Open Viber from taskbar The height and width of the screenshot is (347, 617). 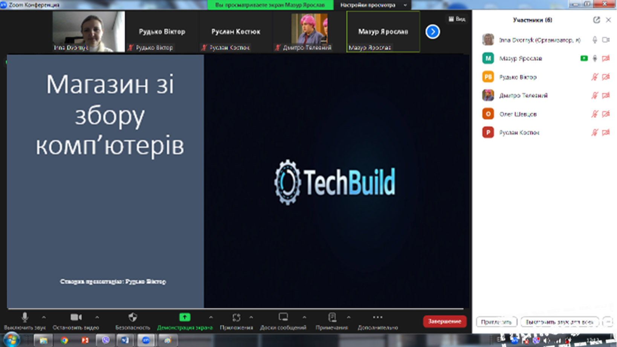(x=105, y=340)
